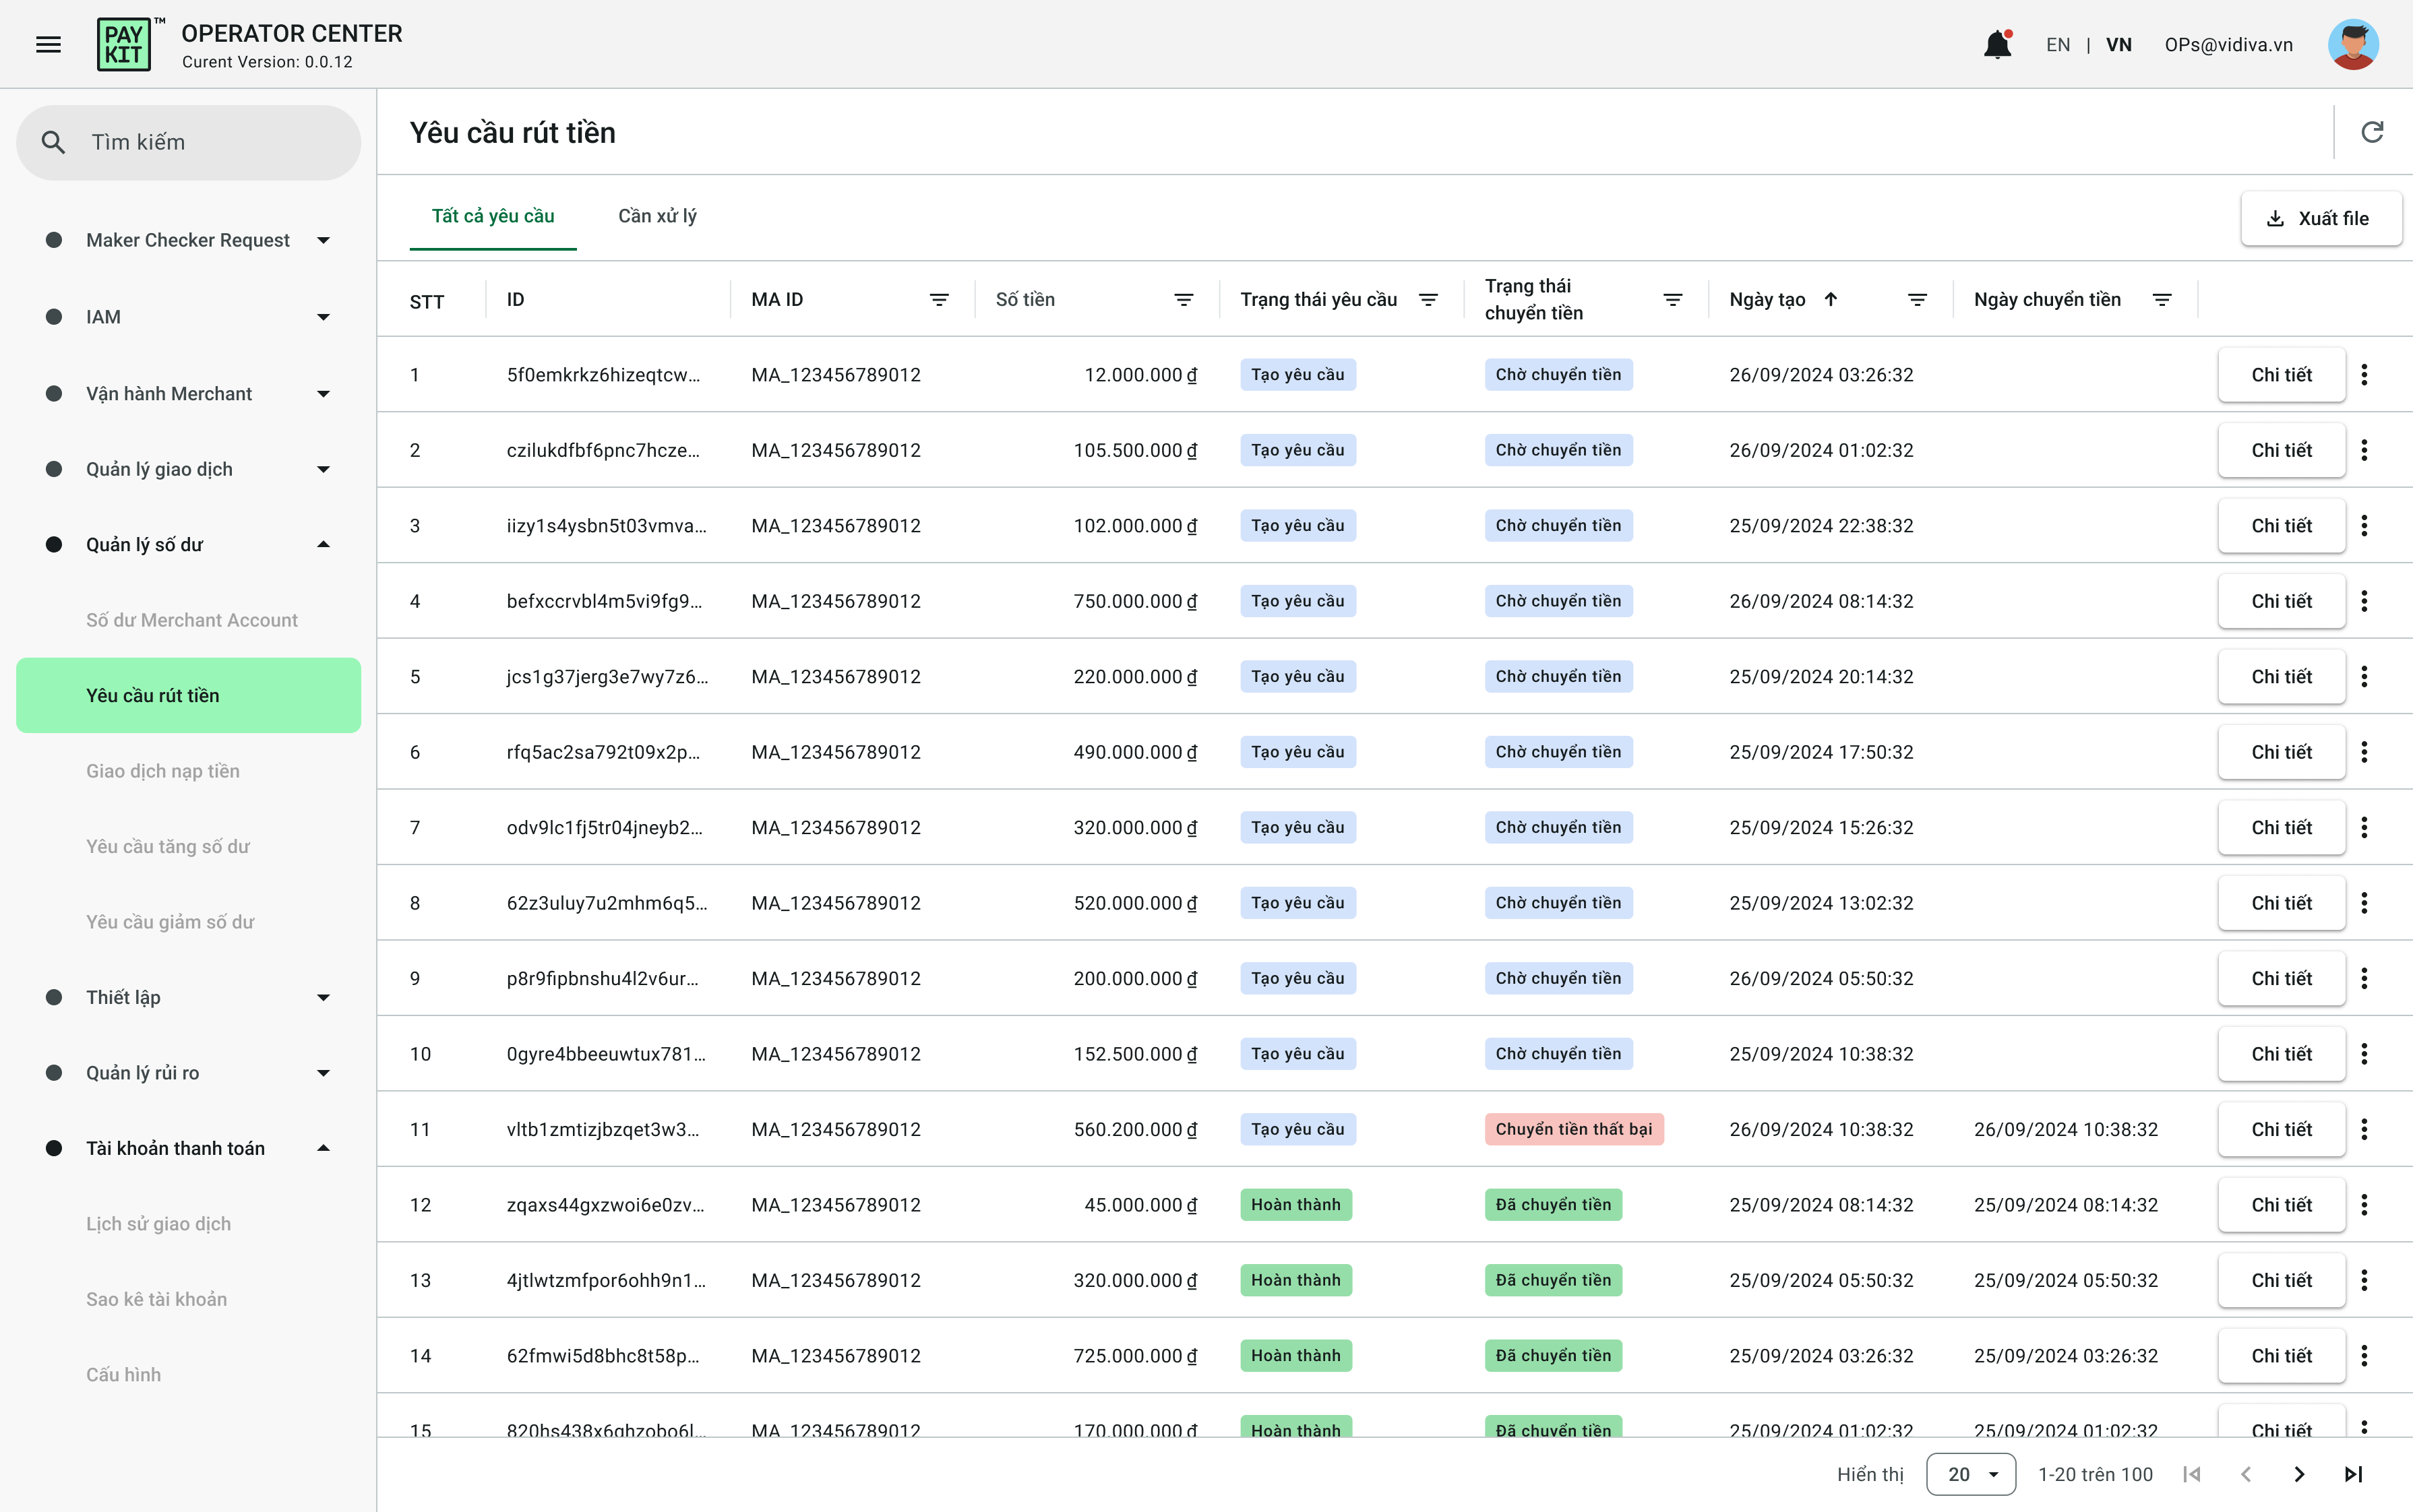The height and width of the screenshot is (1512, 2413).
Task: Click the refresh icon
Action: [x=2372, y=132]
